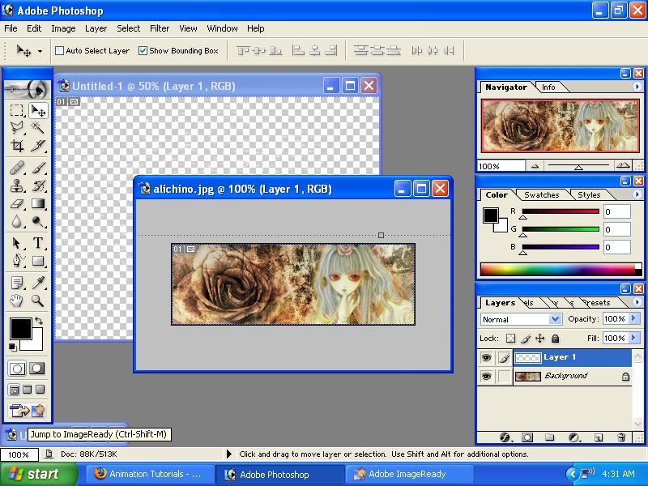This screenshot has width=648, height=486.
Task: Hide Layer 1 using its eye icon
Action: tap(487, 357)
